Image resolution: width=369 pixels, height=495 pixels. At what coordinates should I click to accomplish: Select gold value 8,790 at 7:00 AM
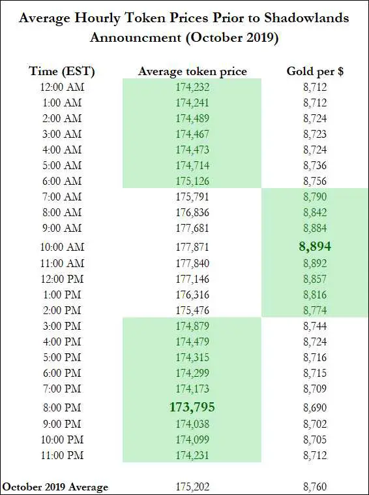pos(315,197)
